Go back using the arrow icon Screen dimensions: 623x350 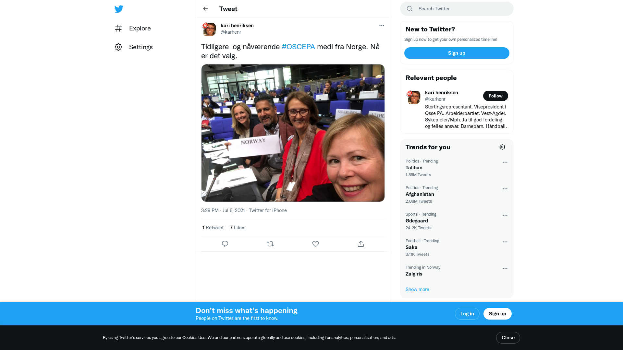point(205,9)
